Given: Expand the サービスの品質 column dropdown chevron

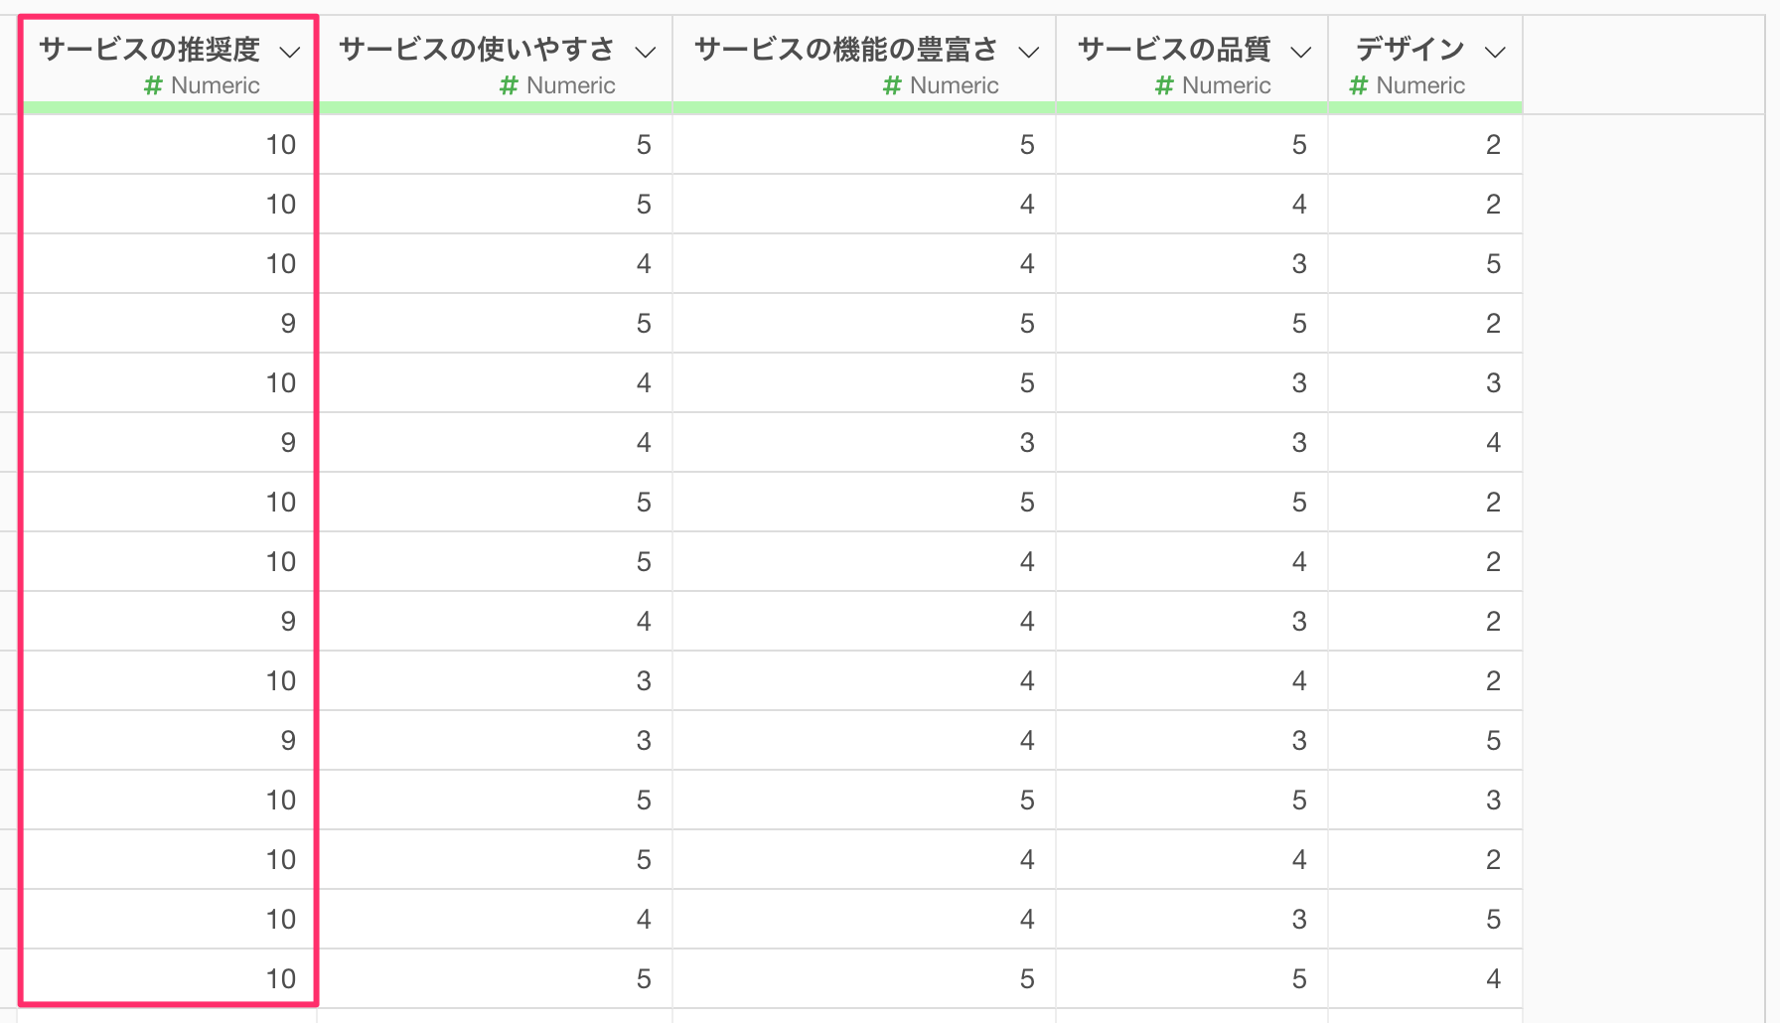Looking at the screenshot, I should click(1301, 52).
